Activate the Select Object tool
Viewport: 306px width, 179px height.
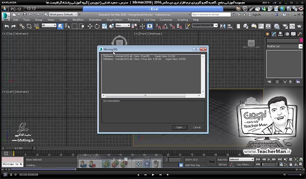click(60, 26)
